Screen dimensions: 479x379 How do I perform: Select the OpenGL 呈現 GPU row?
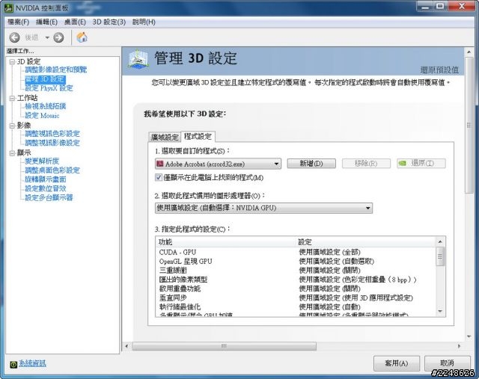(296, 262)
